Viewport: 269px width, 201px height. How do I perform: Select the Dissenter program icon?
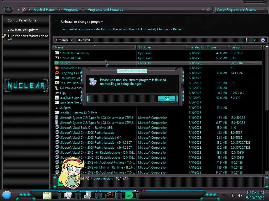click(x=57, y=63)
